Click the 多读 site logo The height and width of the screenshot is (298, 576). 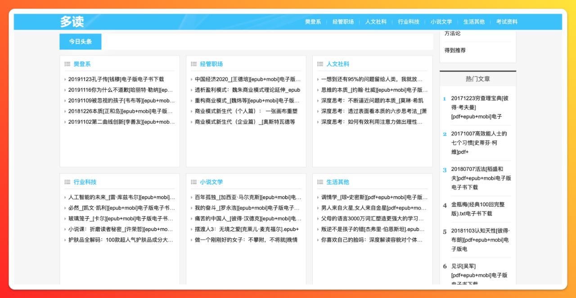tap(72, 22)
